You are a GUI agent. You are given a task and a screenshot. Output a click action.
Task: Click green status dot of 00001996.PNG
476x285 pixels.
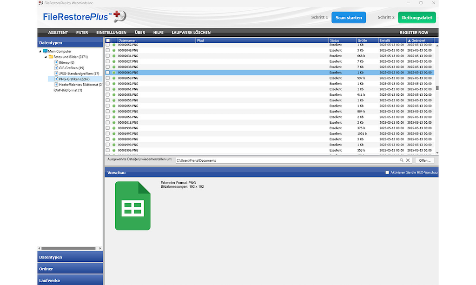[114, 150]
